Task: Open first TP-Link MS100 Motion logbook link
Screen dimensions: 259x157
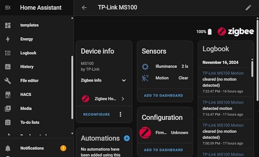Action: pyautogui.click(x=223, y=73)
